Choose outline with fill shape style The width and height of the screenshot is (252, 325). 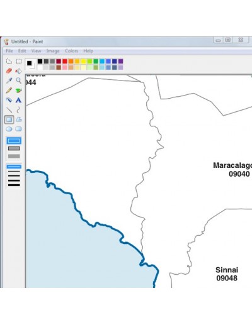click(x=14, y=148)
